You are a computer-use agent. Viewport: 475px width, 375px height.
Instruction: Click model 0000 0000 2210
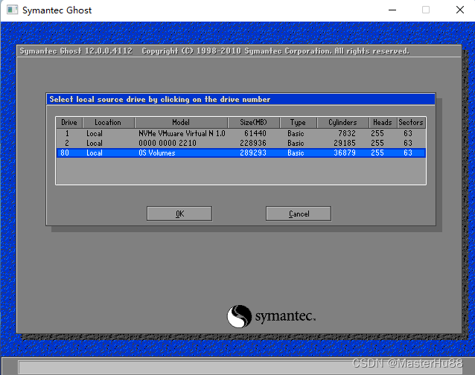coord(168,143)
